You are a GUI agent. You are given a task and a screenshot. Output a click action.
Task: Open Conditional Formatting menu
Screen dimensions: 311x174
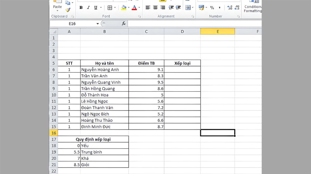tap(252, 7)
